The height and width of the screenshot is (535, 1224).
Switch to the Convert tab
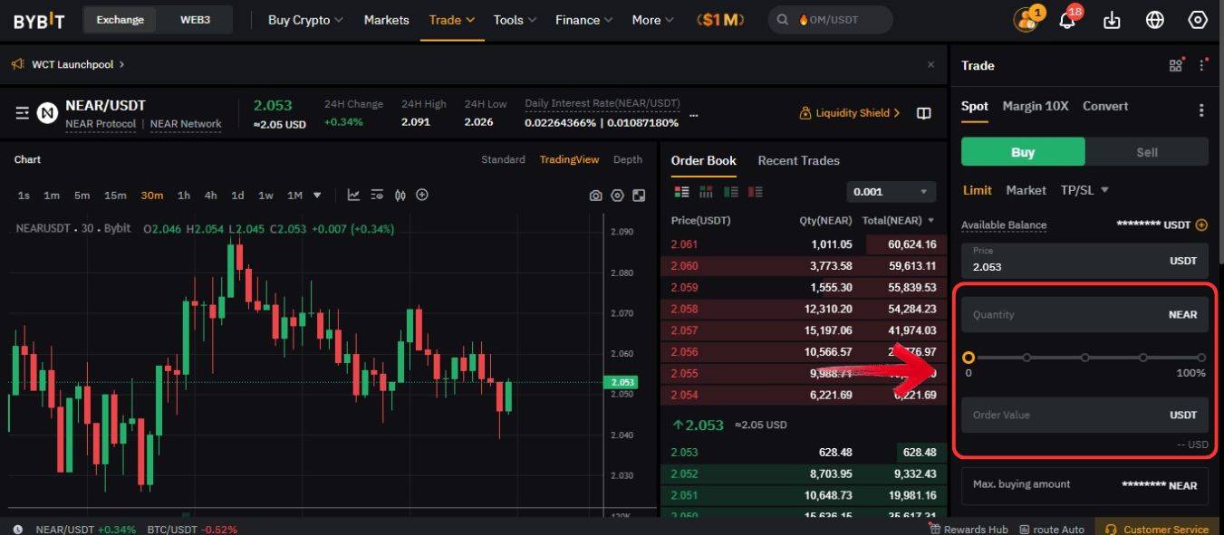pyautogui.click(x=1105, y=107)
